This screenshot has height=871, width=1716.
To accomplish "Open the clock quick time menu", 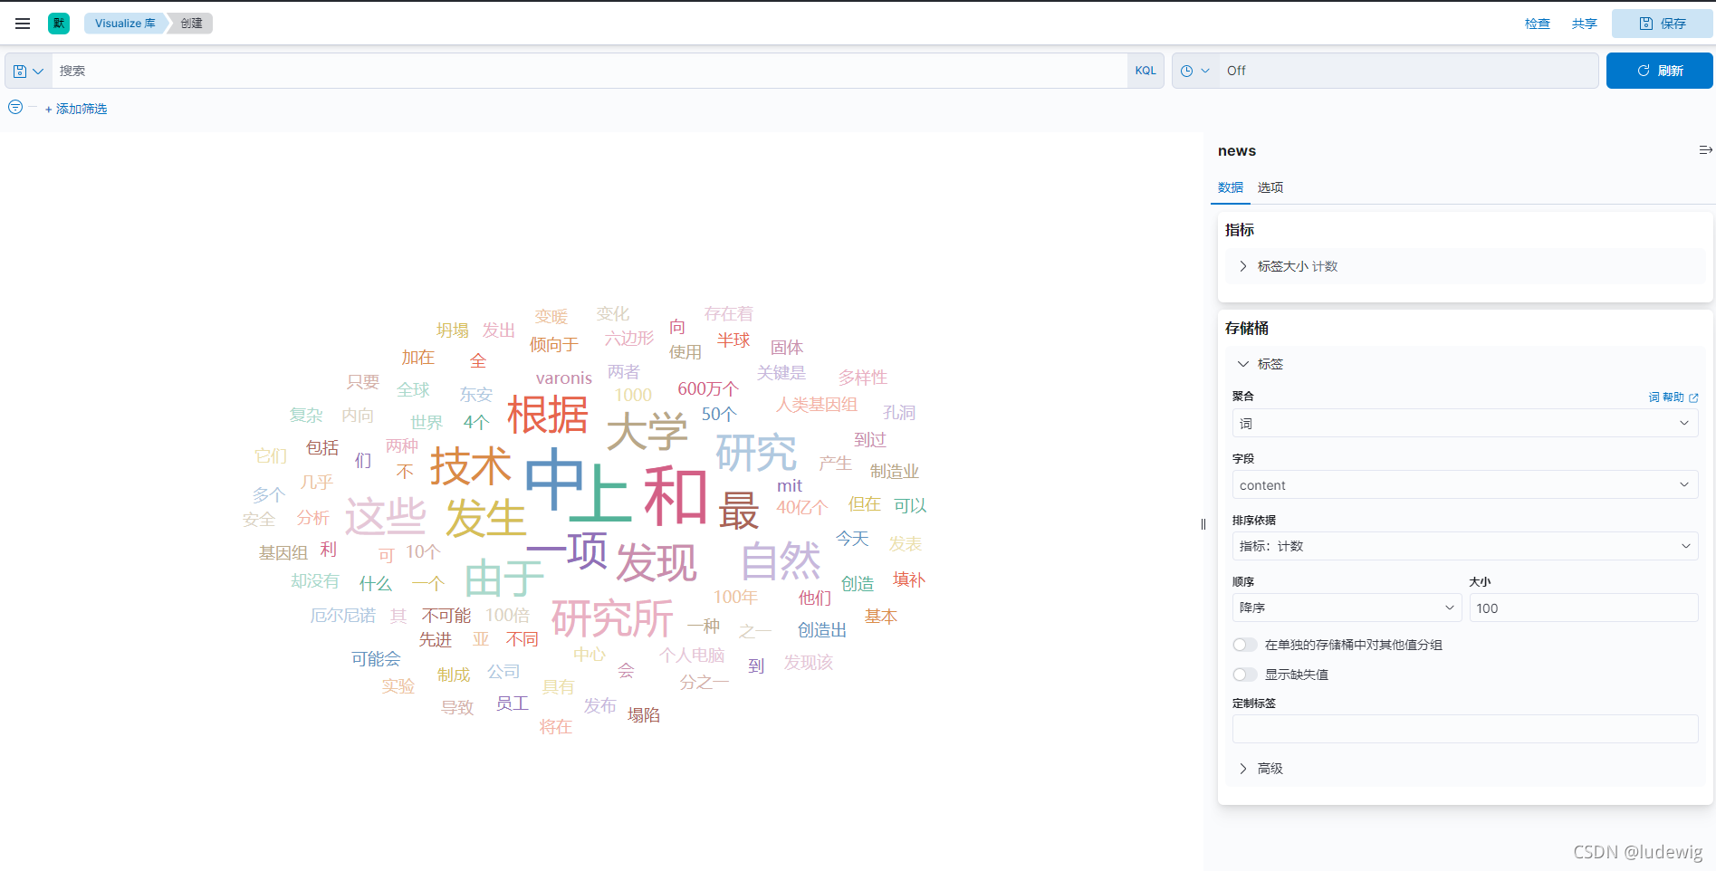I will point(1194,71).
